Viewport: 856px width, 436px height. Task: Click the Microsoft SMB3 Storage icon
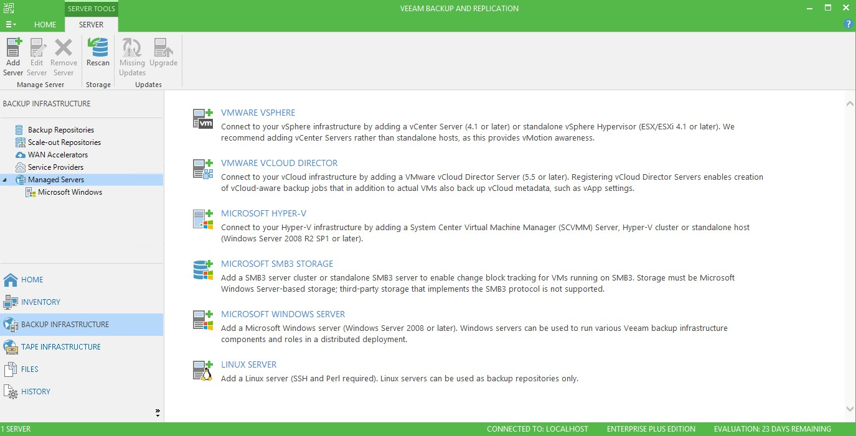(x=203, y=270)
